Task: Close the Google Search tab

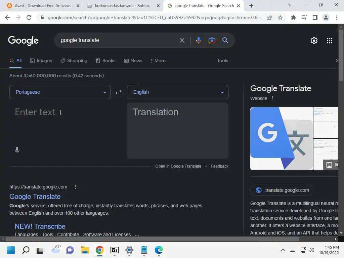Action: coord(239,6)
